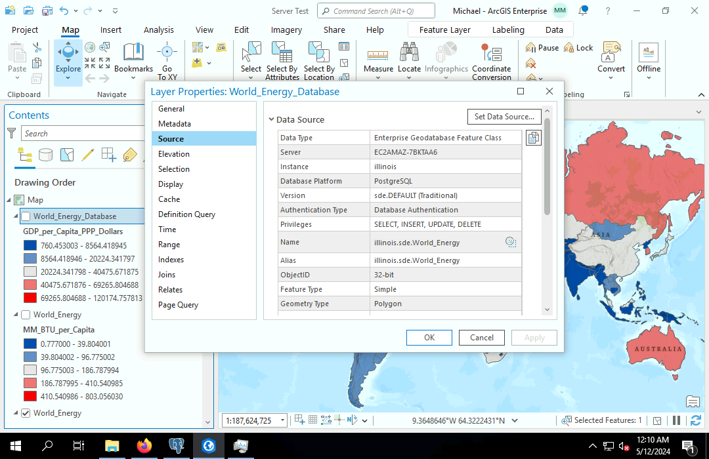Image resolution: width=709 pixels, height=459 pixels.
Task: Switch to the Analysis ribbon tab
Action: pyautogui.click(x=159, y=30)
